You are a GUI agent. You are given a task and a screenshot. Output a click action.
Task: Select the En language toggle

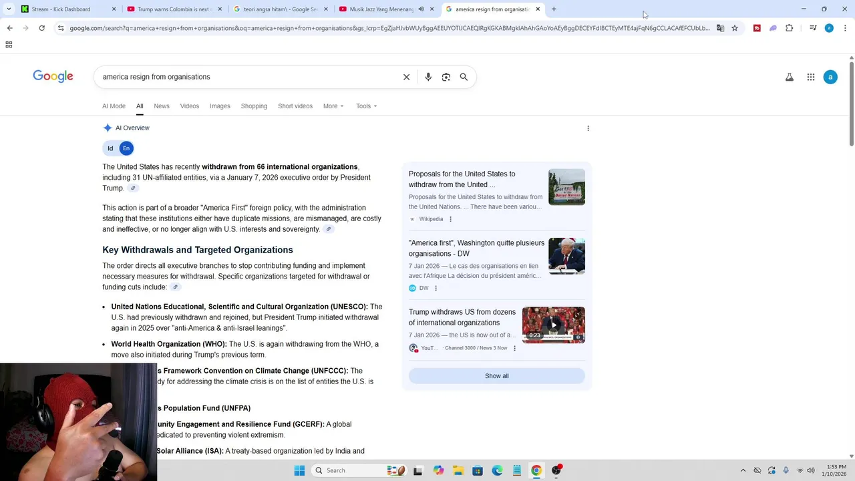(126, 148)
